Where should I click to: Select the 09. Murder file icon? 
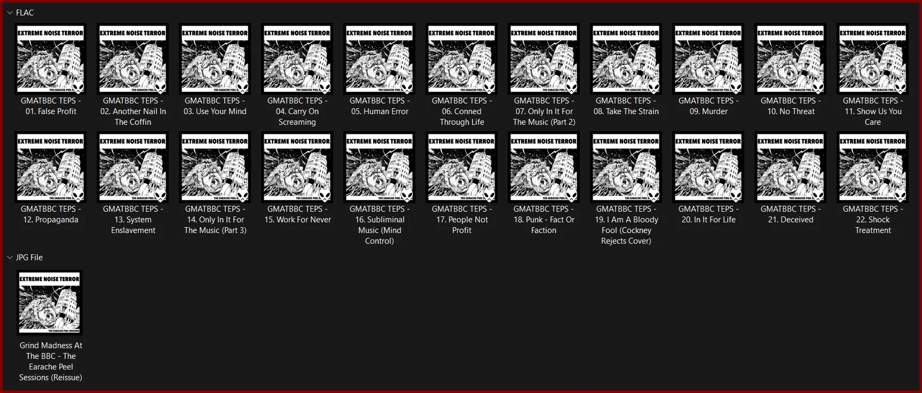coord(708,59)
